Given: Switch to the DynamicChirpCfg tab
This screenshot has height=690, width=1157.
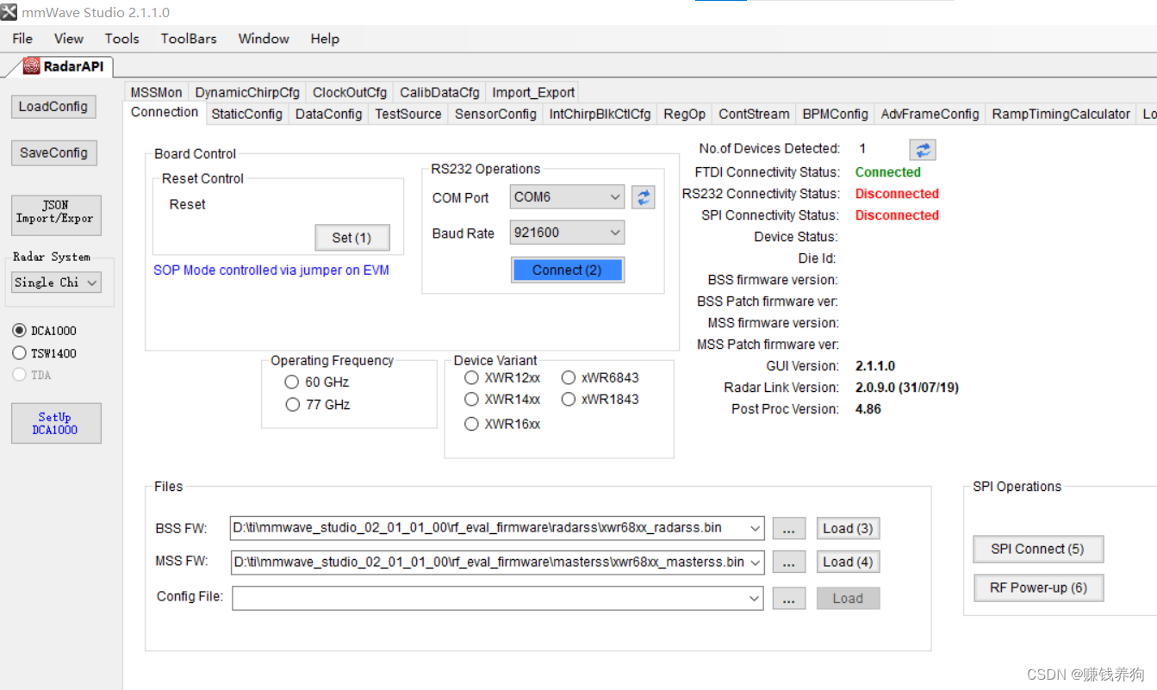Looking at the screenshot, I should coord(247,92).
